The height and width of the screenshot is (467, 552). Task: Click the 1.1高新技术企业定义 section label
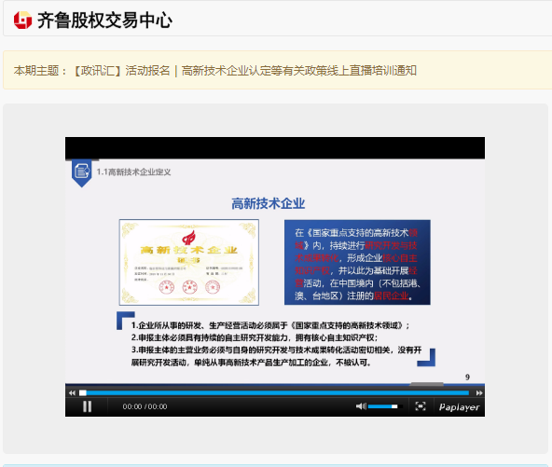133,172
